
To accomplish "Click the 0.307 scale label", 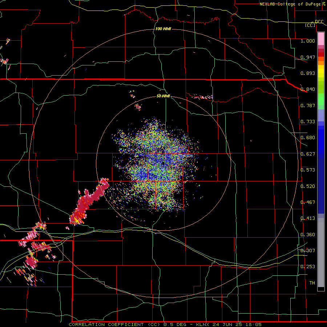I will point(308,251).
